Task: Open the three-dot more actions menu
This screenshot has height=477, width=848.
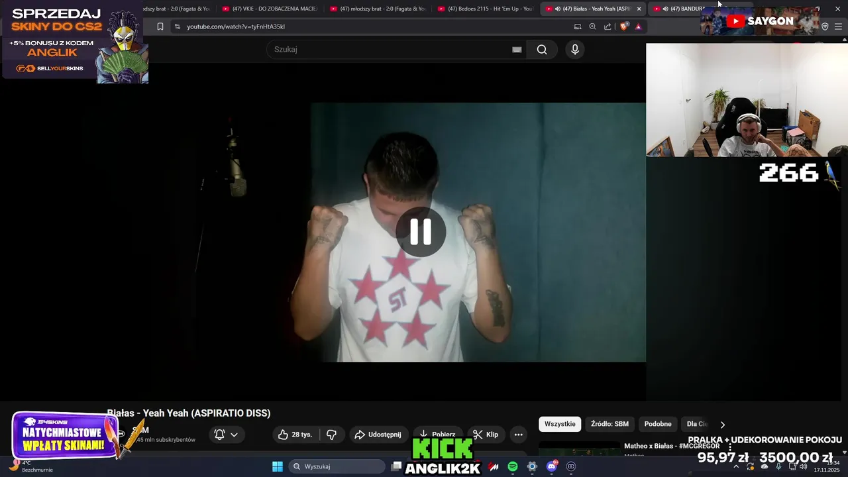Action: (x=519, y=435)
